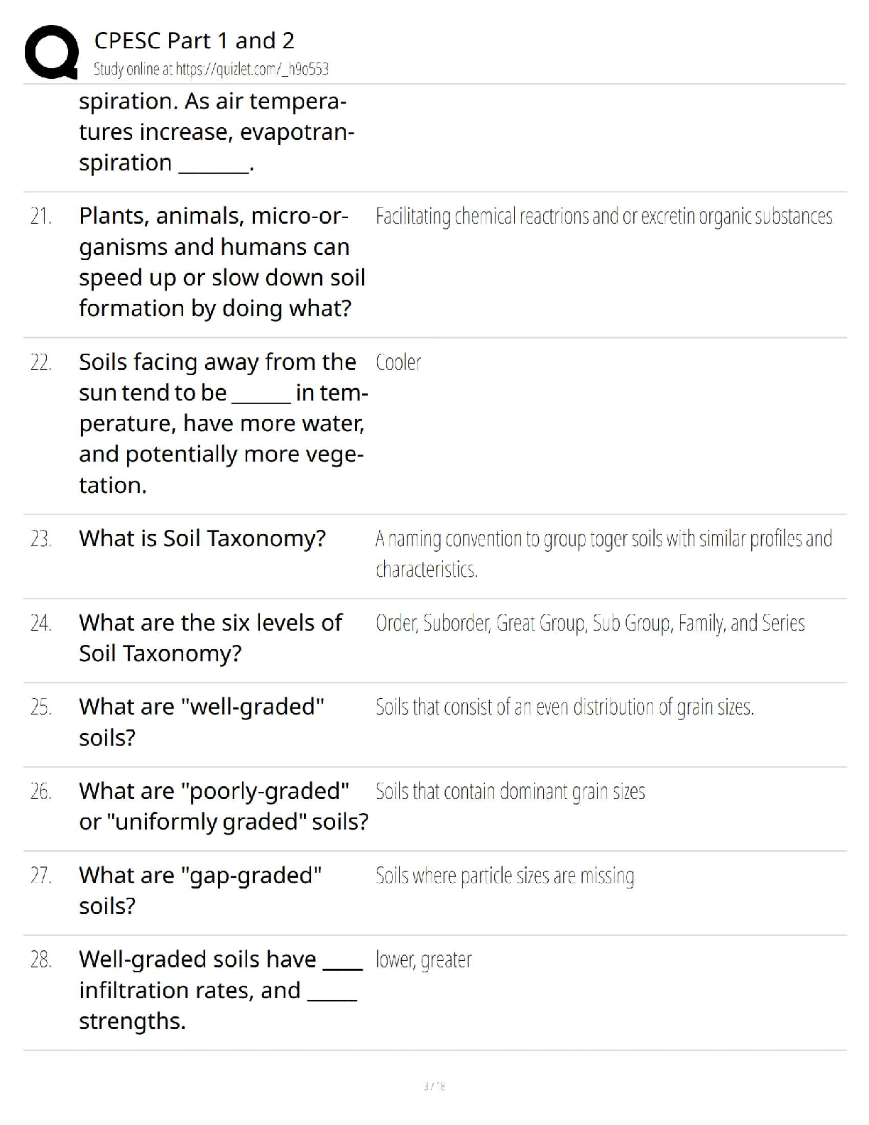
Task: Select the 'gap-graded' soils question
Action: pyautogui.click(x=200, y=890)
